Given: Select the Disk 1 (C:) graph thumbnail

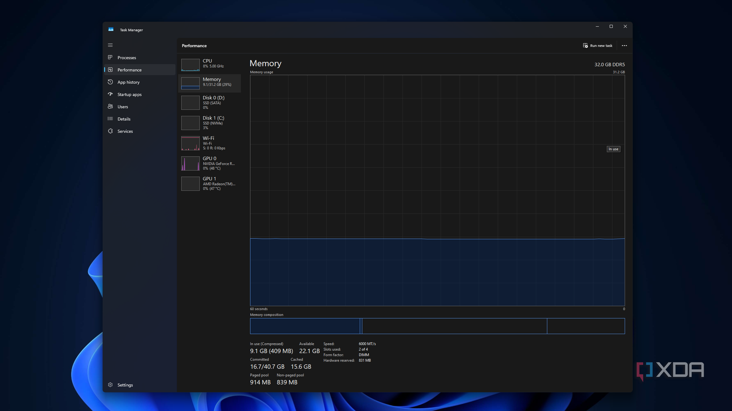Looking at the screenshot, I should (190, 123).
